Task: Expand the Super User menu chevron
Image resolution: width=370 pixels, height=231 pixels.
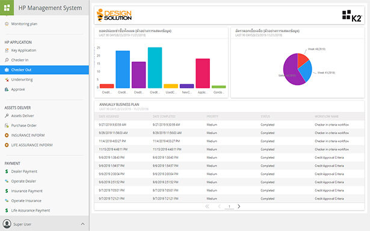Action: click(83, 224)
